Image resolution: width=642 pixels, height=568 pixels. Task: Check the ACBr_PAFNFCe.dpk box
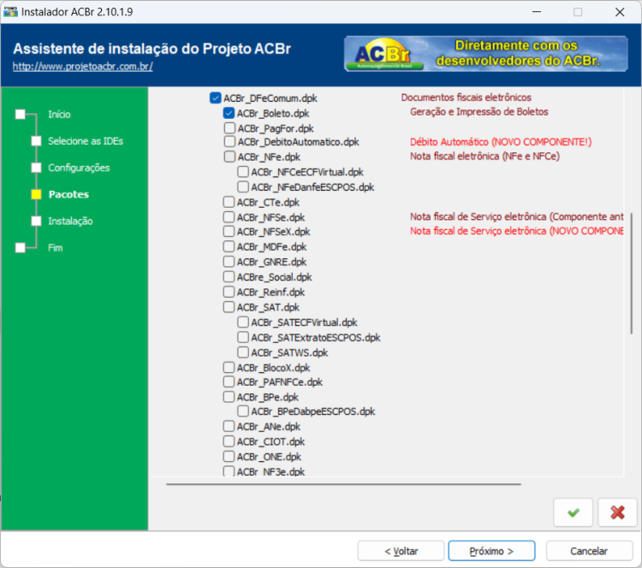[229, 382]
